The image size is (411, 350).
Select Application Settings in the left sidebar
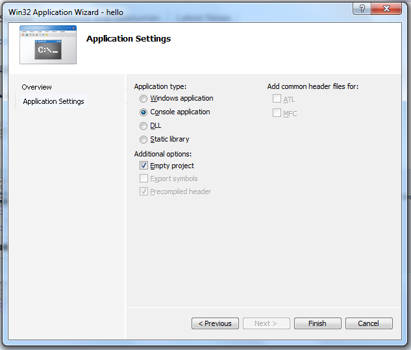[x=53, y=101]
